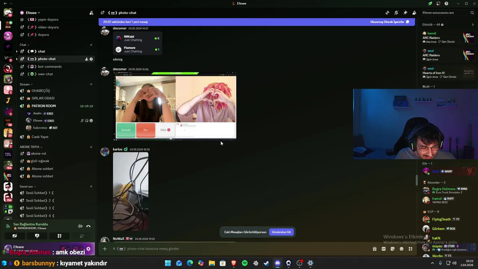Viewport: 478px width, 269px height.
Task: Open sticker picker
Action: point(392,249)
